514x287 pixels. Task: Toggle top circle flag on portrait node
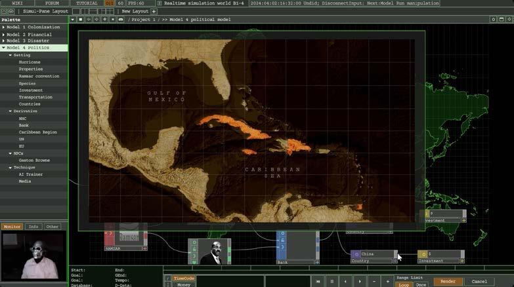tap(194, 242)
